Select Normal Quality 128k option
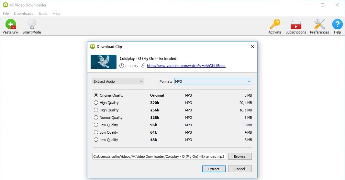This screenshot has height=180, width=345. (96, 118)
